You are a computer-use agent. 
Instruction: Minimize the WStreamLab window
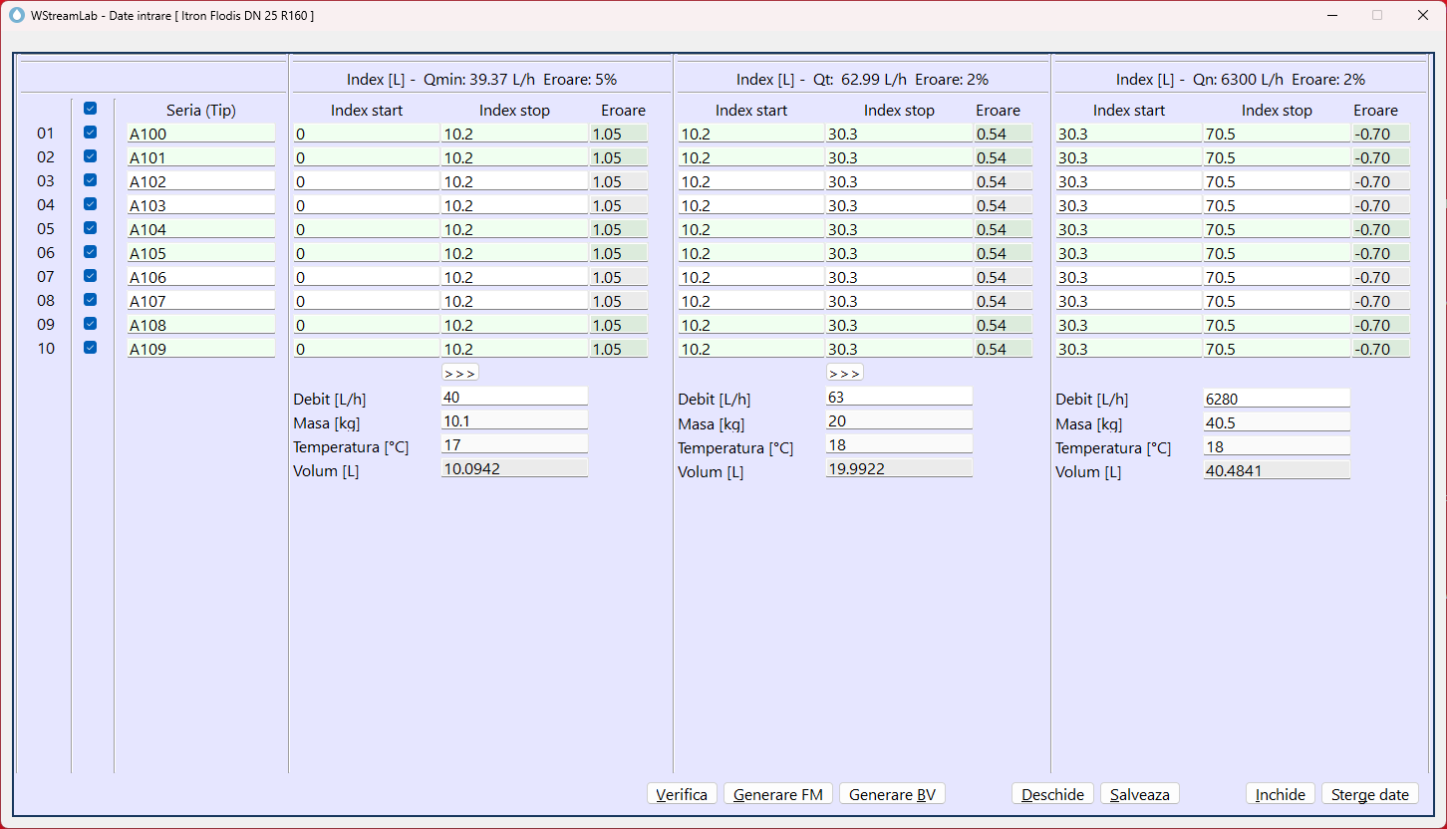(1331, 15)
